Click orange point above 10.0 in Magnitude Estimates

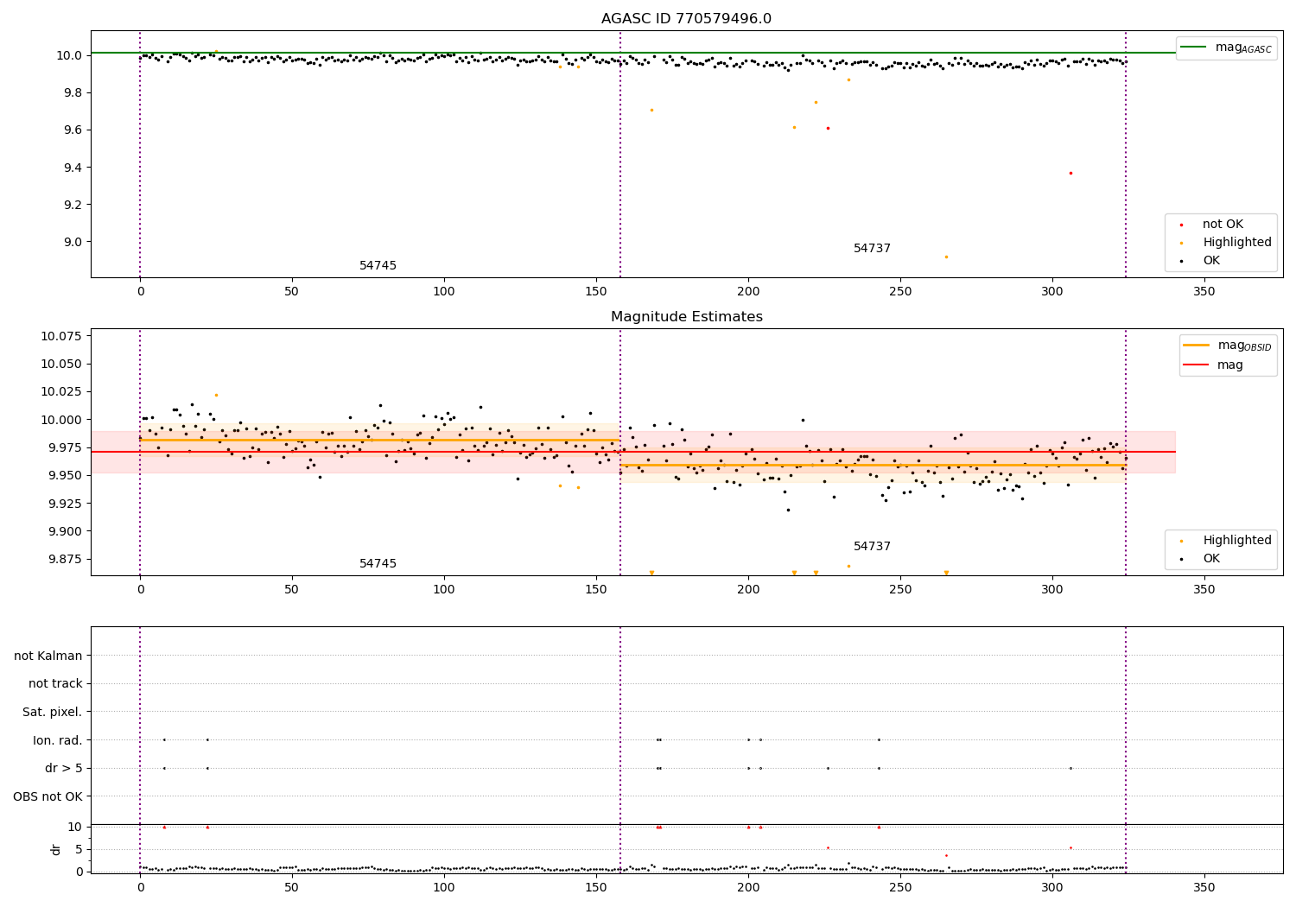point(216,395)
